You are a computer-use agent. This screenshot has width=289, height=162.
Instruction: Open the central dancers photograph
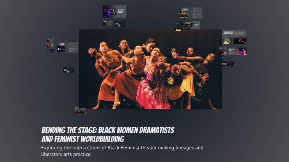150,69
